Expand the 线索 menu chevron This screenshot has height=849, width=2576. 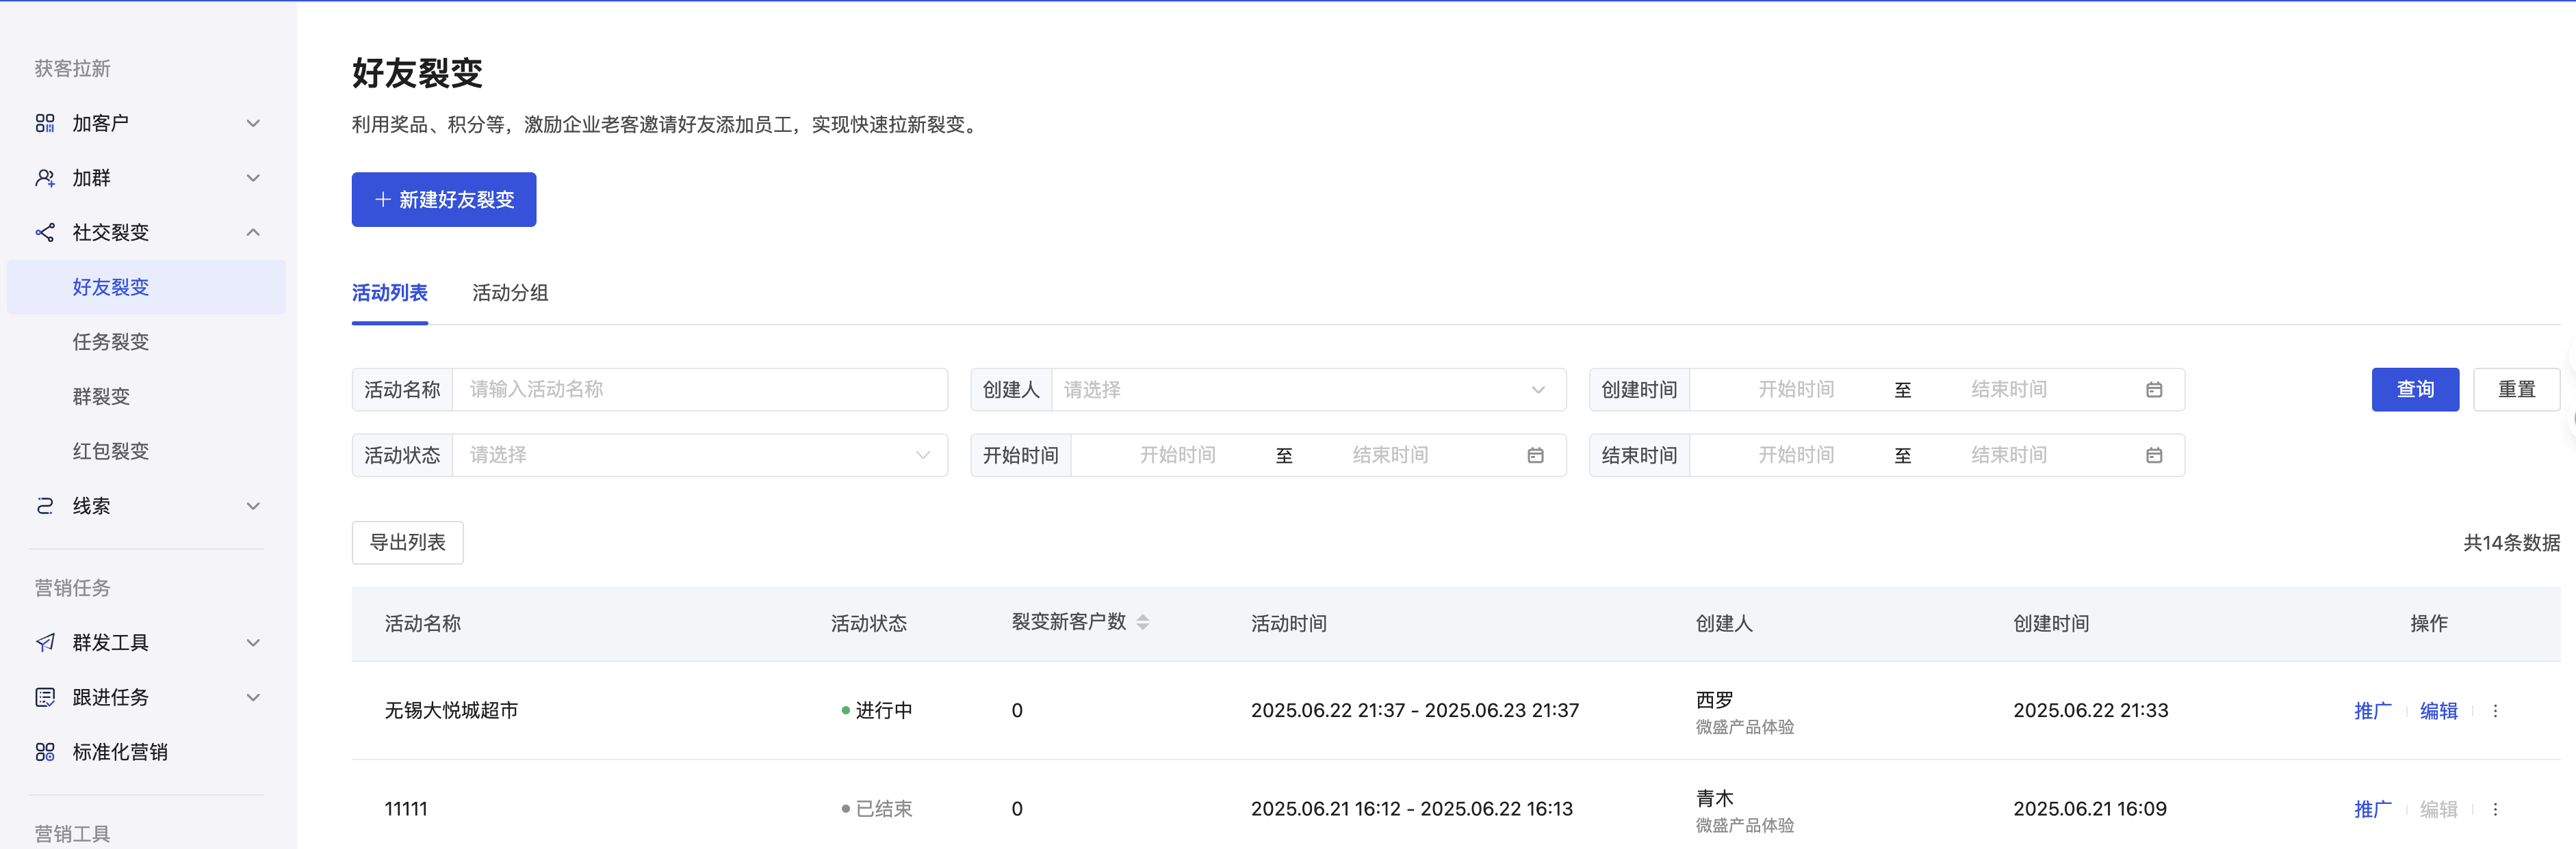[x=253, y=507]
